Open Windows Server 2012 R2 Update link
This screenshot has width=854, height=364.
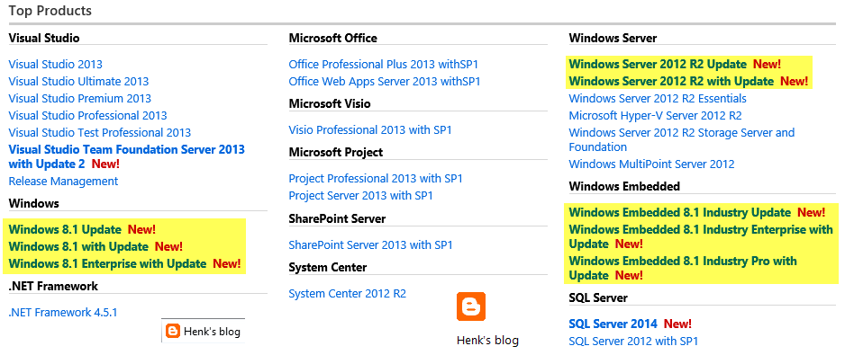(x=658, y=64)
